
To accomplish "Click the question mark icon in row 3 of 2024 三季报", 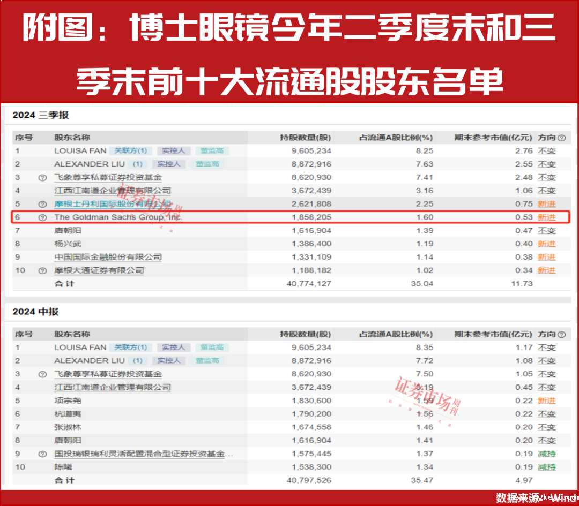I will (x=42, y=178).
